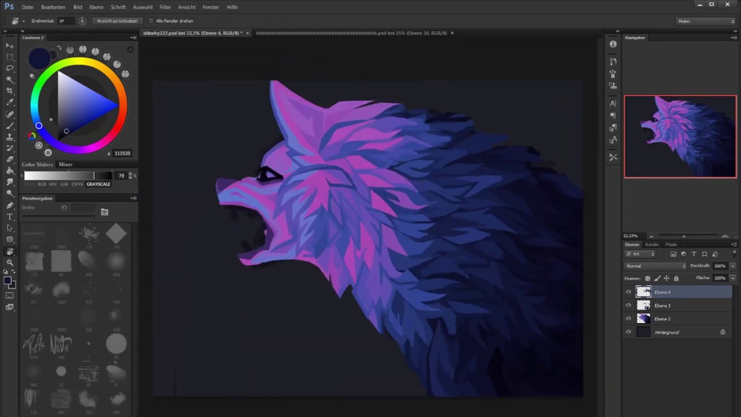Open the Deckkraft opacity dropdown arrow

coord(733,266)
